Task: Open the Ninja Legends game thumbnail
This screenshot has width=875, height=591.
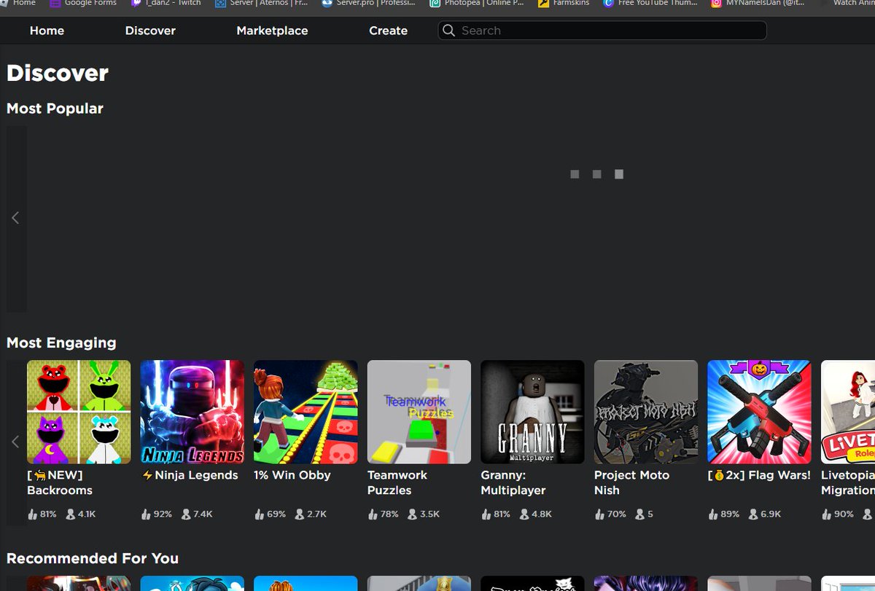Action: click(192, 412)
